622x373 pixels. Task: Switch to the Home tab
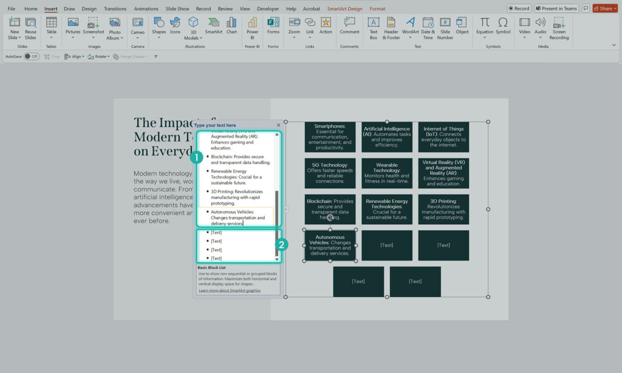coord(30,9)
